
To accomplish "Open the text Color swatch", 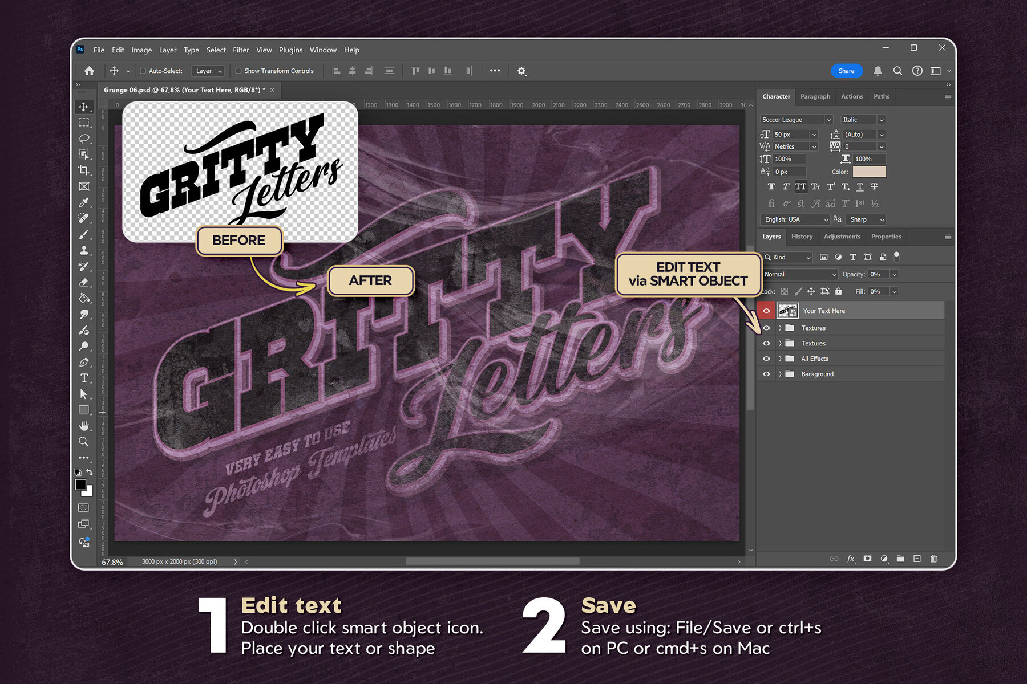I will 871,172.
